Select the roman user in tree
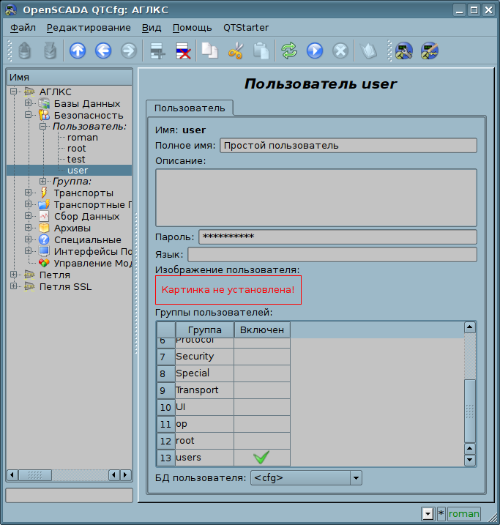The width and height of the screenshot is (500, 525). [83, 137]
